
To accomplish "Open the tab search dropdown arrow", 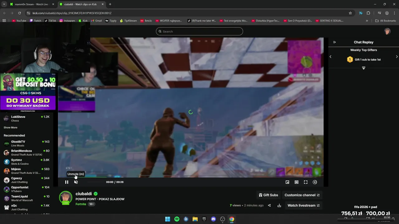I will (4, 4).
